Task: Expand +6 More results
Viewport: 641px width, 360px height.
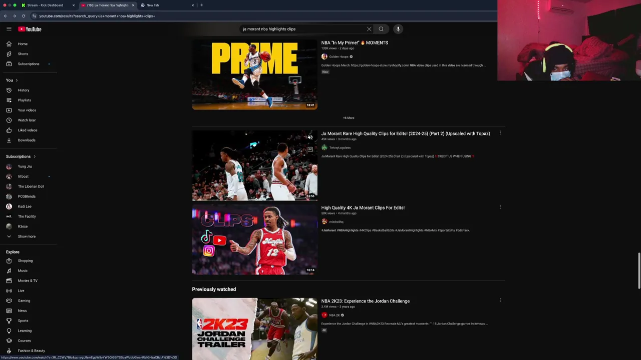Action: click(349, 118)
